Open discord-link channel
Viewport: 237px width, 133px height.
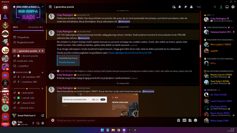28,103
